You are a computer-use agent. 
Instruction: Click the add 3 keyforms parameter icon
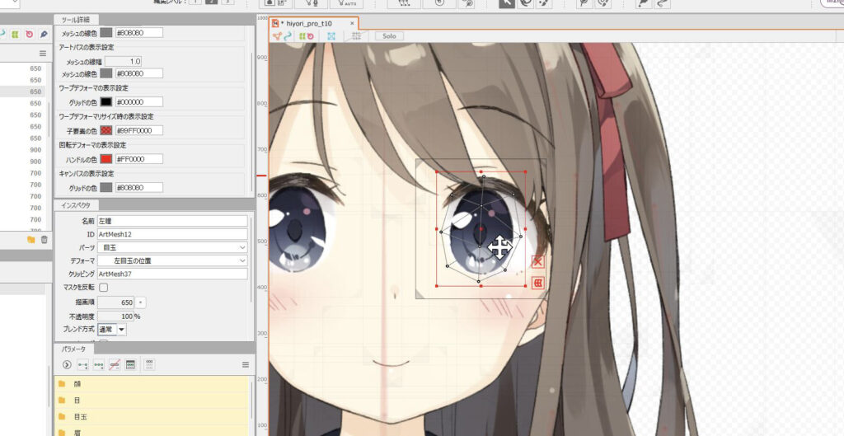click(x=99, y=364)
